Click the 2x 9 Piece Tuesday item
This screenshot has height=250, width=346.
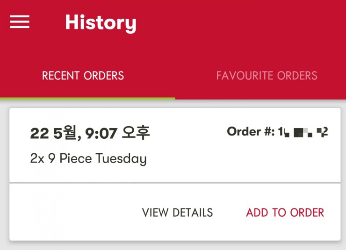[88, 158]
